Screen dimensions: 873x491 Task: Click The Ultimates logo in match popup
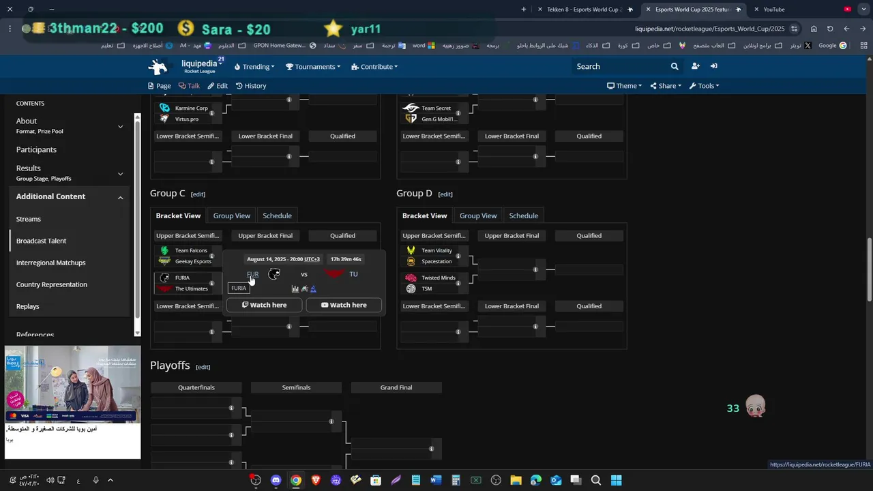tap(334, 274)
